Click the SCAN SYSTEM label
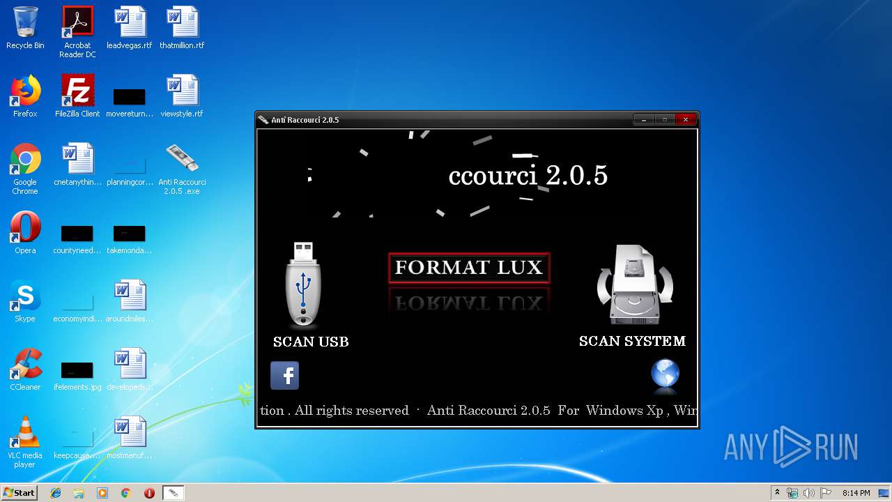The image size is (892, 502). (x=633, y=341)
